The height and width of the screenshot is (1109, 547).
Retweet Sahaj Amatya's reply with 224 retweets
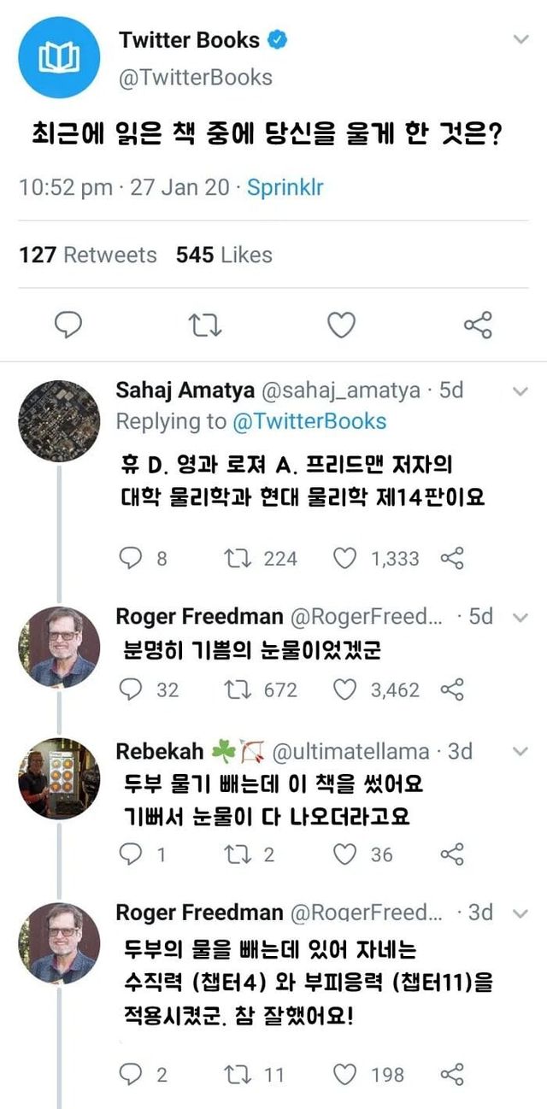tap(235, 559)
